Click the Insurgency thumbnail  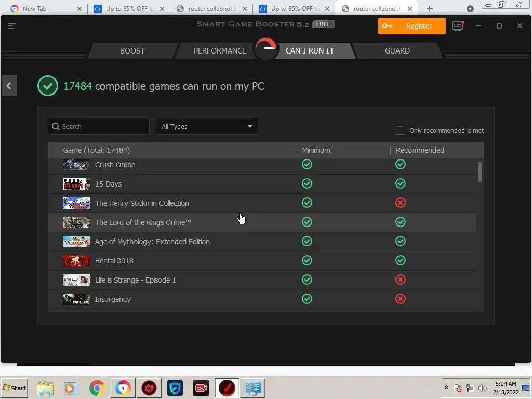[x=76, y=299]
